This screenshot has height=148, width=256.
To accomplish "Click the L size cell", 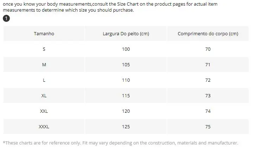I will pos(44,80).
